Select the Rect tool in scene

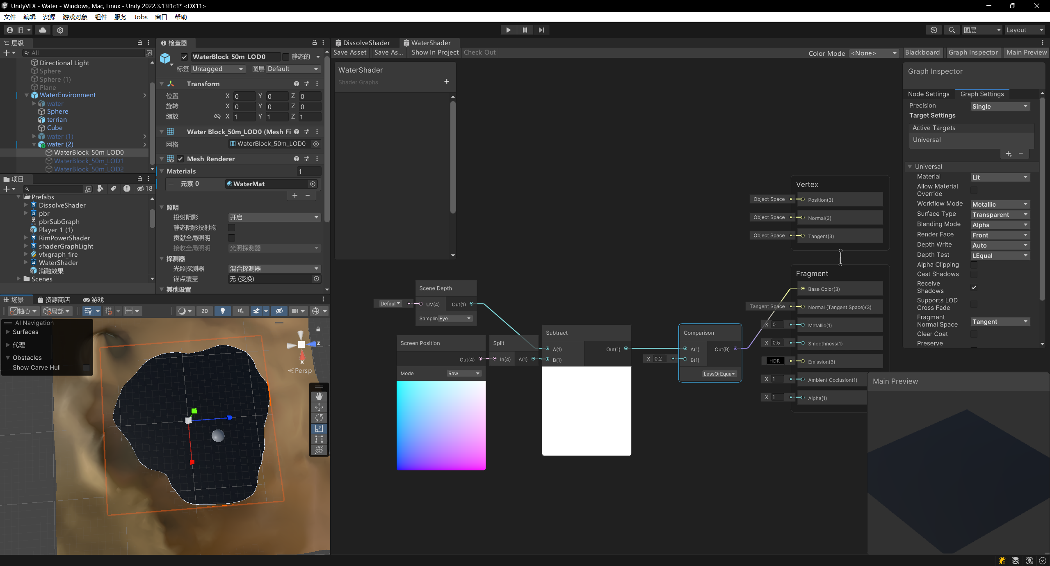(319, 439)
